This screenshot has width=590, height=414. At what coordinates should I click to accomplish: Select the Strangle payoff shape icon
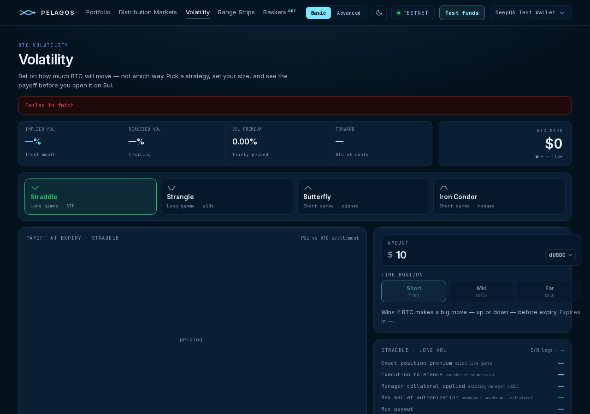171,188
